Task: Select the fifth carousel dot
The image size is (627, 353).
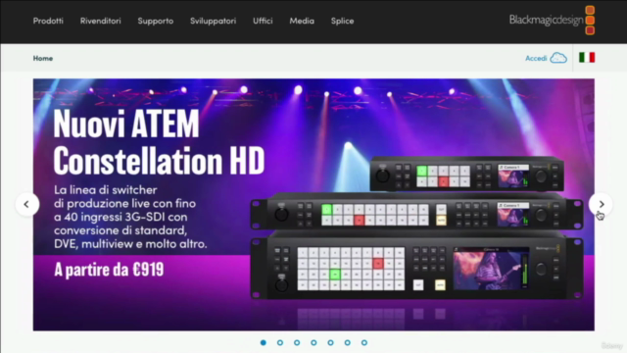Action: tap(330, 342)
